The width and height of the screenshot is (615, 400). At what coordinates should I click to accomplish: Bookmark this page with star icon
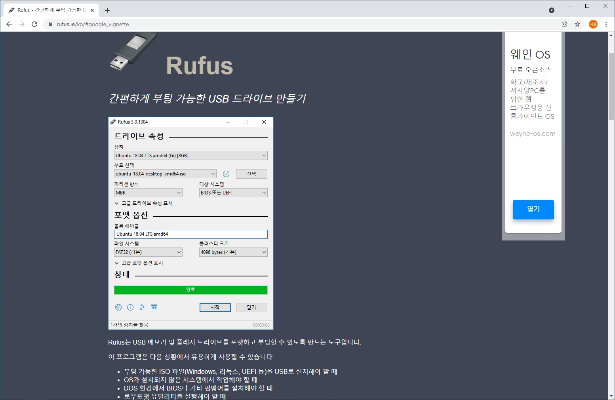pyautogui.click(x=577, y=24)
